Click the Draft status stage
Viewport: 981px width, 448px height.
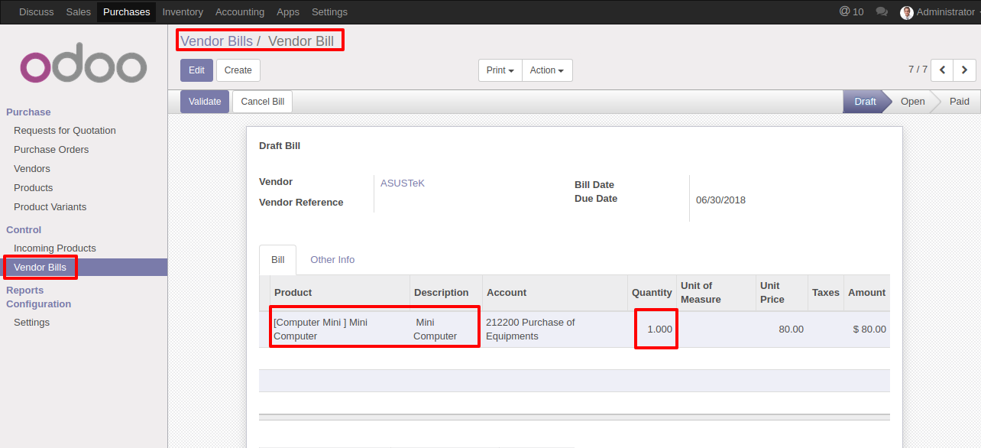(x=865, y=102)
